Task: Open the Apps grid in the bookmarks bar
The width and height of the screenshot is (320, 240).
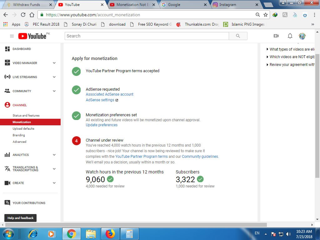Action: [6, 24]
